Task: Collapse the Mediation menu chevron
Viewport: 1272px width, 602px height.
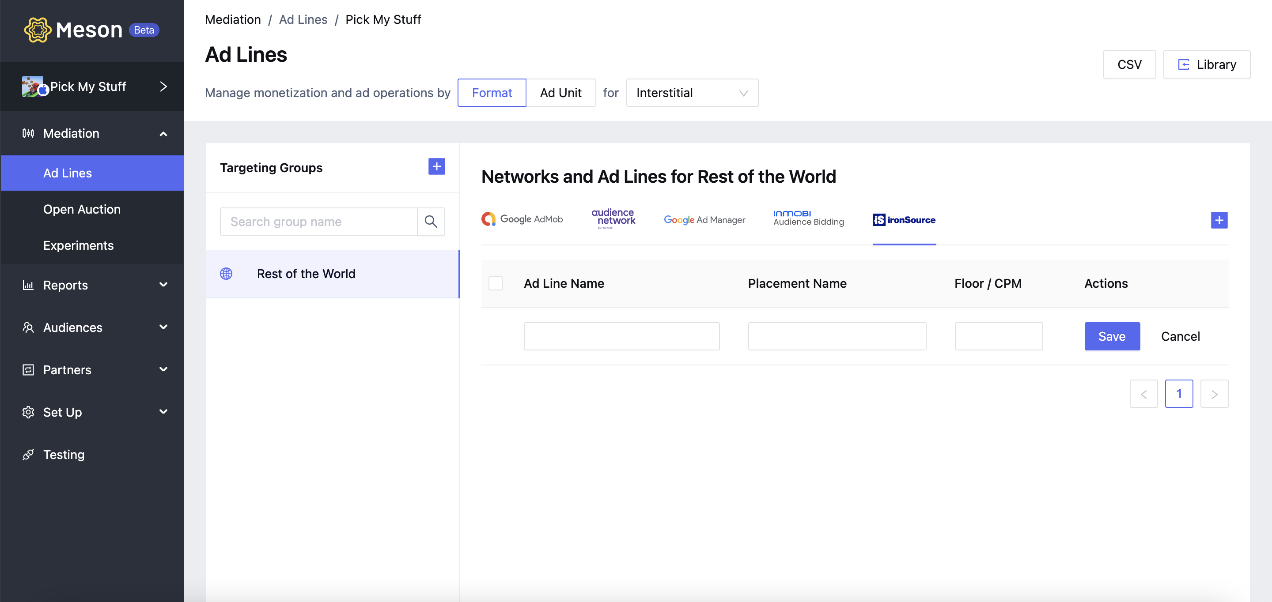Action: pyautogui.click(x=163, y=134)
